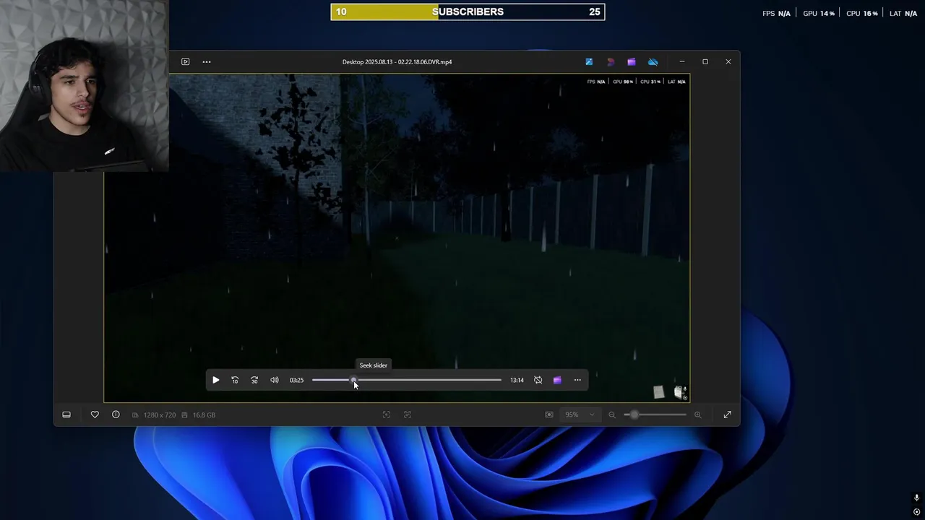Open the ellipsis menu in title bar
This screenshot has width=925, height=520.
[x=207, y=62]
